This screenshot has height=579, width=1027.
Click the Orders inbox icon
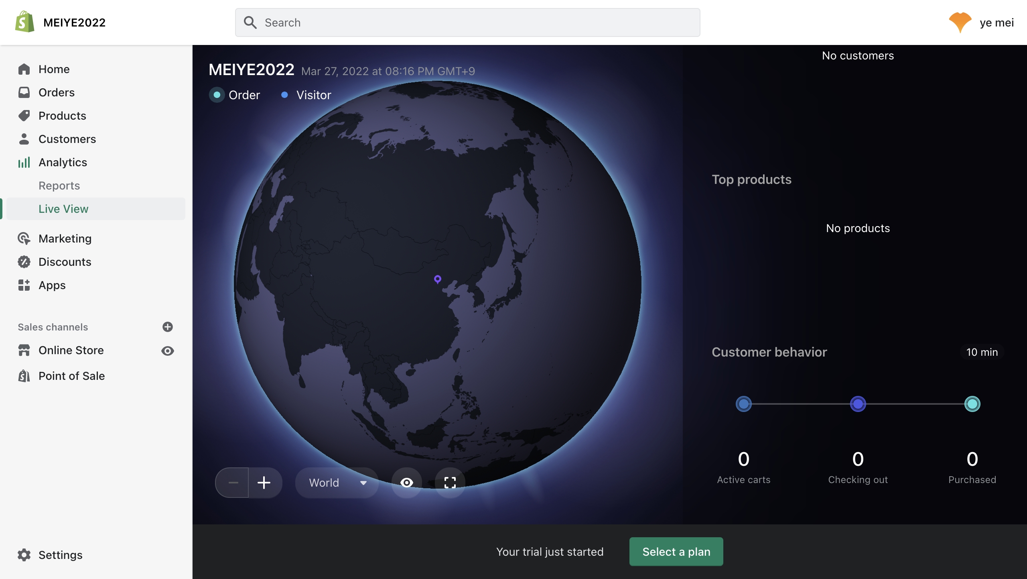[24, 92]
